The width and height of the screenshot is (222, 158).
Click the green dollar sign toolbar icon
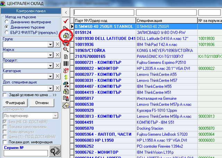pos(66,77)
